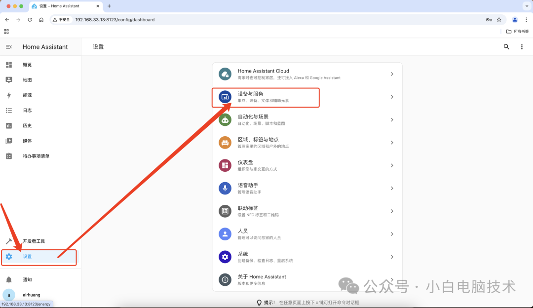
Task: Expand the 仪表盘 row chevron
Action: point(392,165)
